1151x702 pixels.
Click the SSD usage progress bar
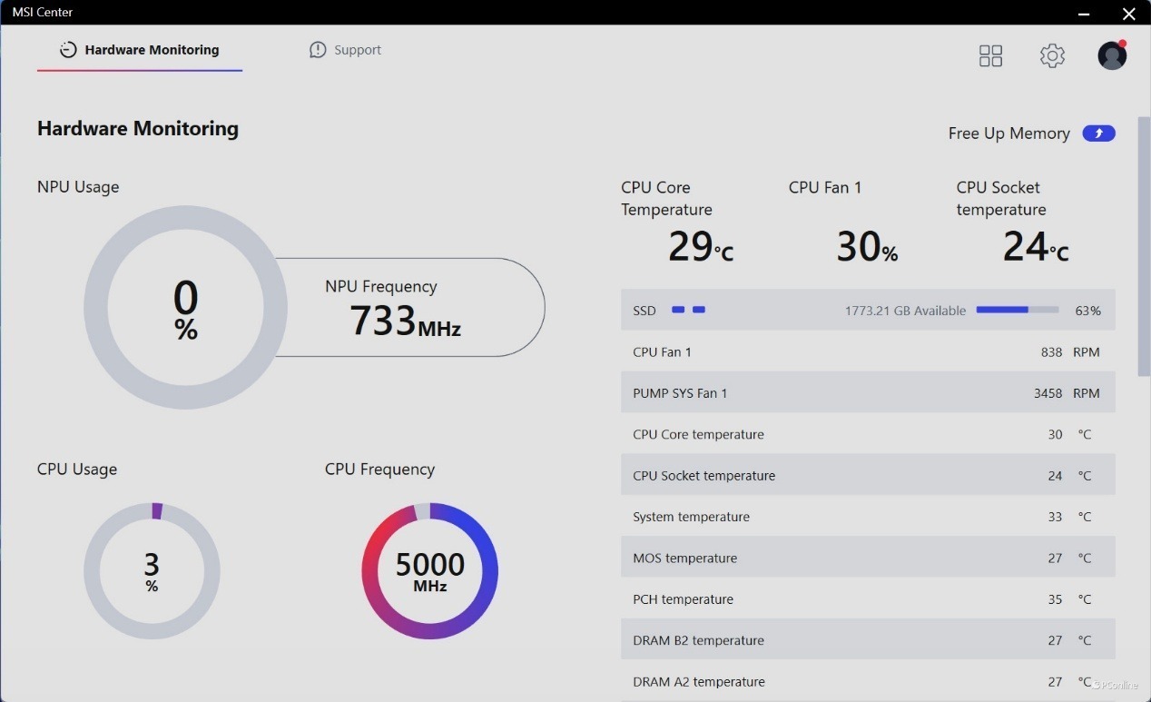[1017, 311]
